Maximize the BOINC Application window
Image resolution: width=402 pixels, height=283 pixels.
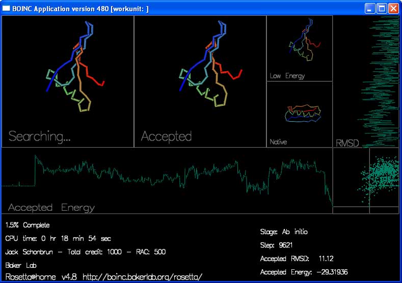click(x=382, y=9)
